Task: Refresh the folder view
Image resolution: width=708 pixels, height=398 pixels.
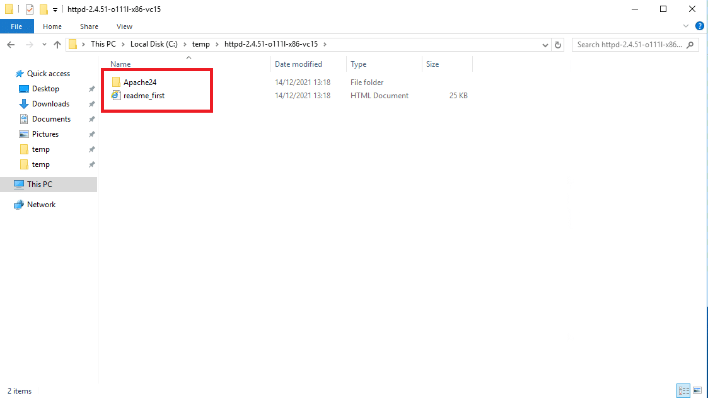Action: point(558,45)
